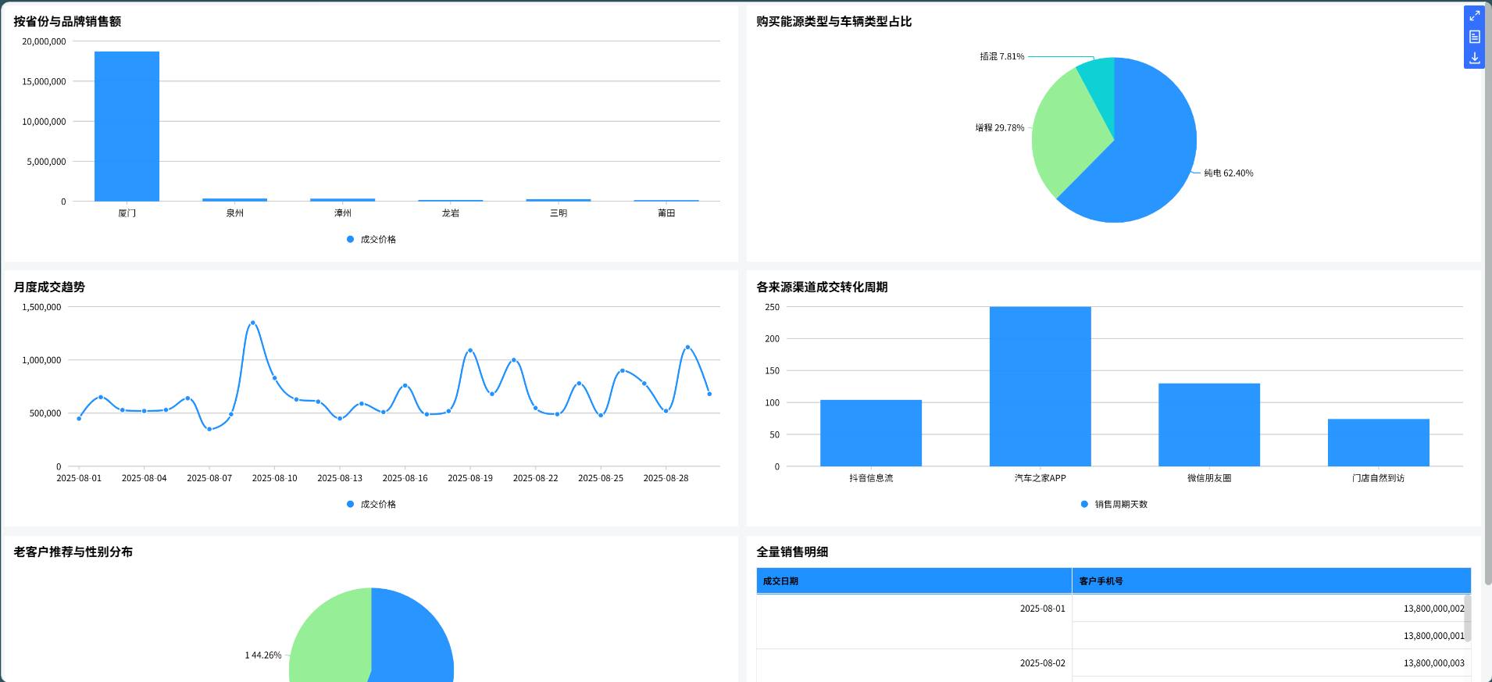Viewport: 1492px width, 682px height.
Task: Open the document report icon in floating toolbar
Action: pyautogui.click(x=1474, y=37)
